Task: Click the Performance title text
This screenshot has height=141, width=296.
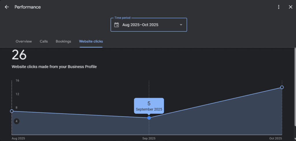Action: coord(28,7)
